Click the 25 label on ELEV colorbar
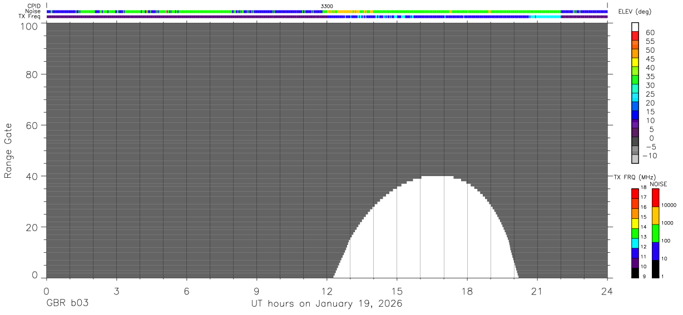Screen dimensions: 683x315 [x=650, y=94]
